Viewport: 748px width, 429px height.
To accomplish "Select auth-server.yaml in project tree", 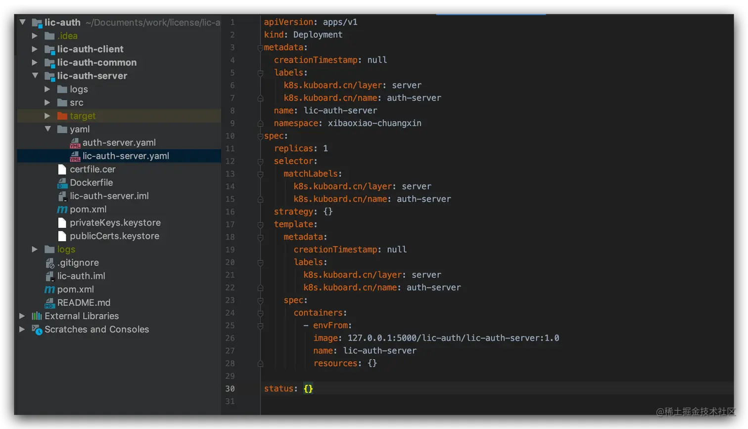I will point(119,142).
